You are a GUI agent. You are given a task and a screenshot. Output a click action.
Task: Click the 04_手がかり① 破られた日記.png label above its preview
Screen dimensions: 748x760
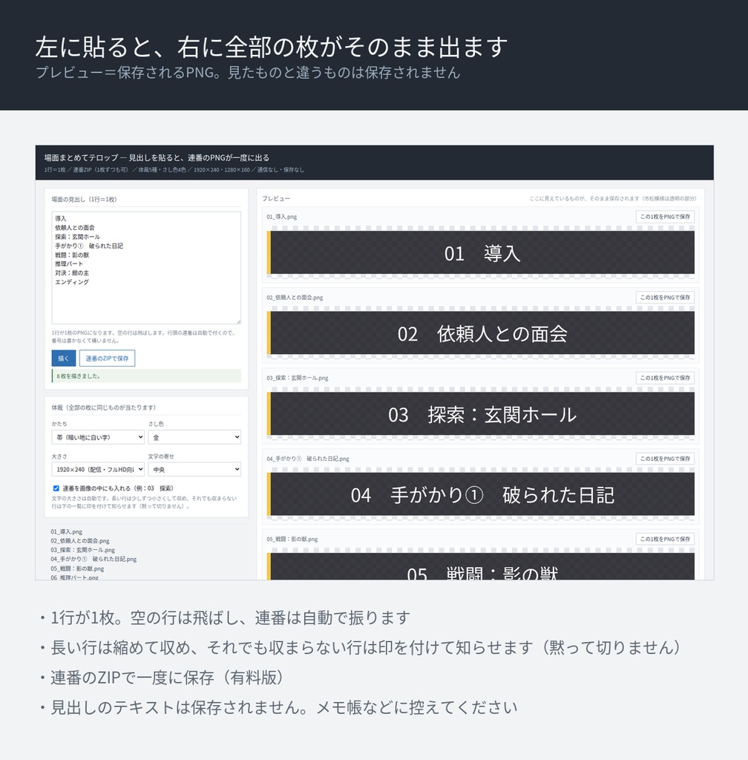[x=308, y=459]
